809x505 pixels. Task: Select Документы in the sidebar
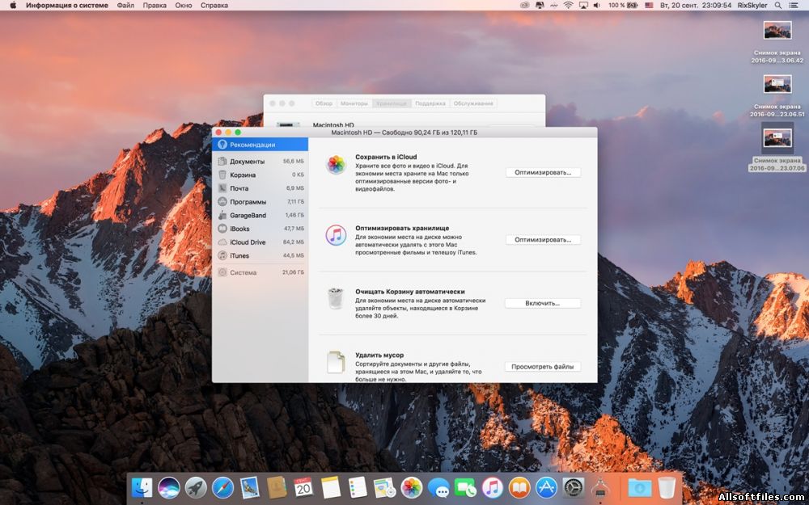[260, 162]
